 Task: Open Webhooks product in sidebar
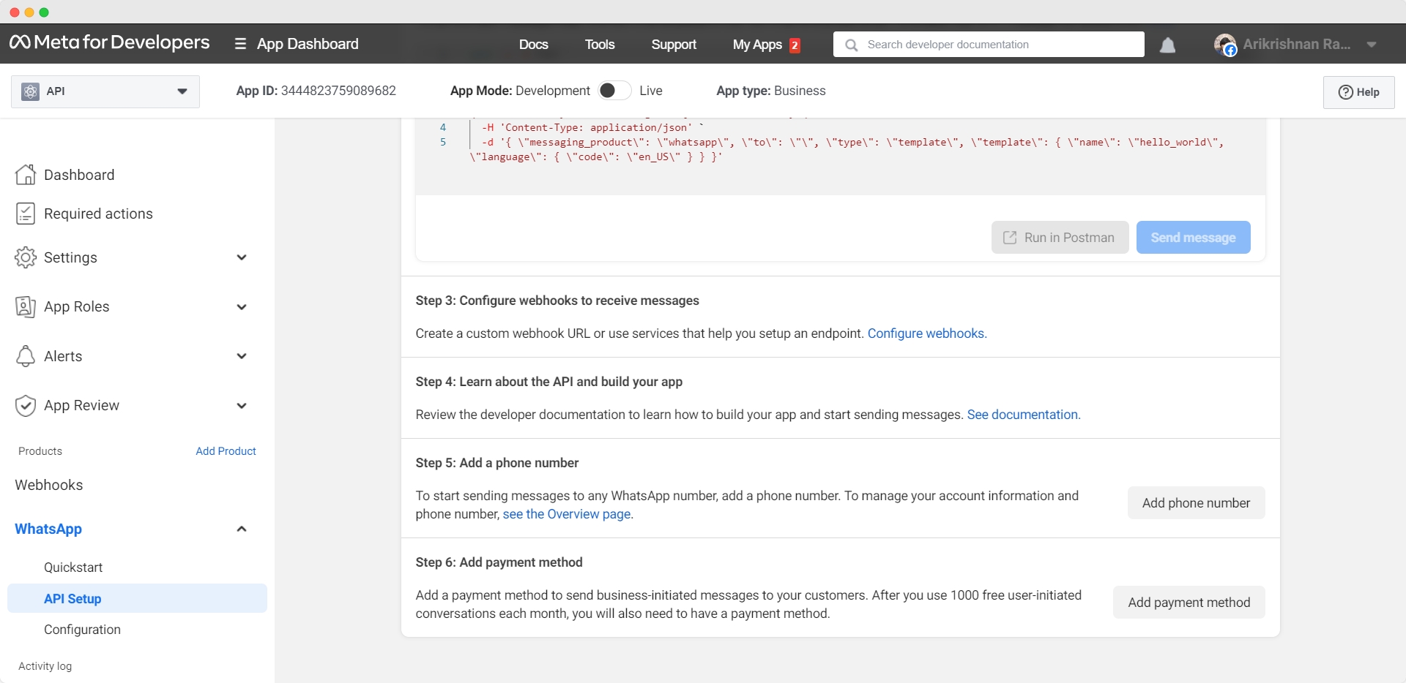click(49, 485)
